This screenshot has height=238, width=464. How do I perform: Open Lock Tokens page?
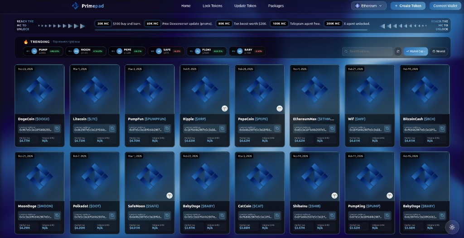[x=213, y=6]
